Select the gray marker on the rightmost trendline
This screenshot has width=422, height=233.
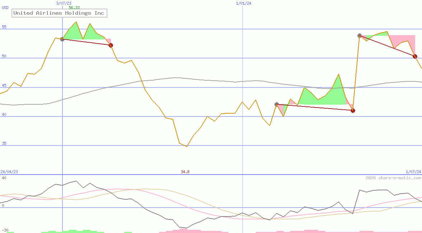pyautogui.click(x=359, y=35)
